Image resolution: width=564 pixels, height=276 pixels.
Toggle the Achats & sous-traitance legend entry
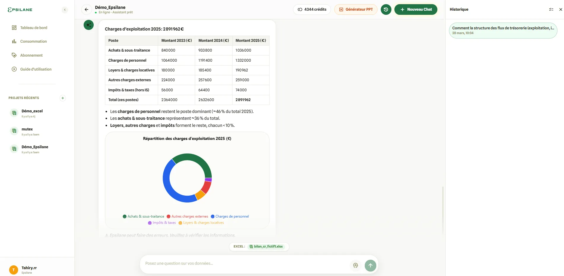coord(143,216)
